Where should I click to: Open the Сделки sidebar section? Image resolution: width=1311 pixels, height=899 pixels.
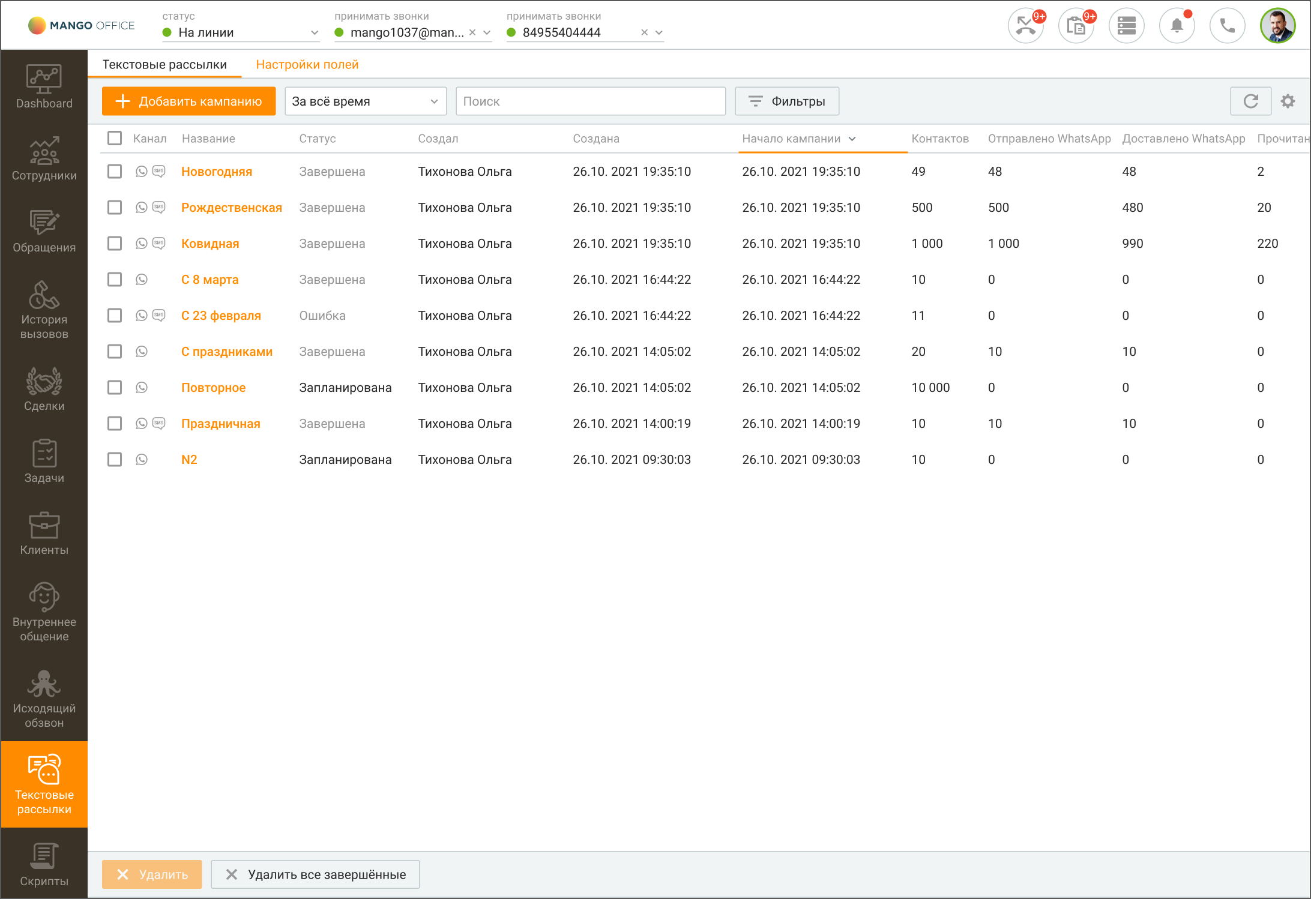click(x=44, y=389)
